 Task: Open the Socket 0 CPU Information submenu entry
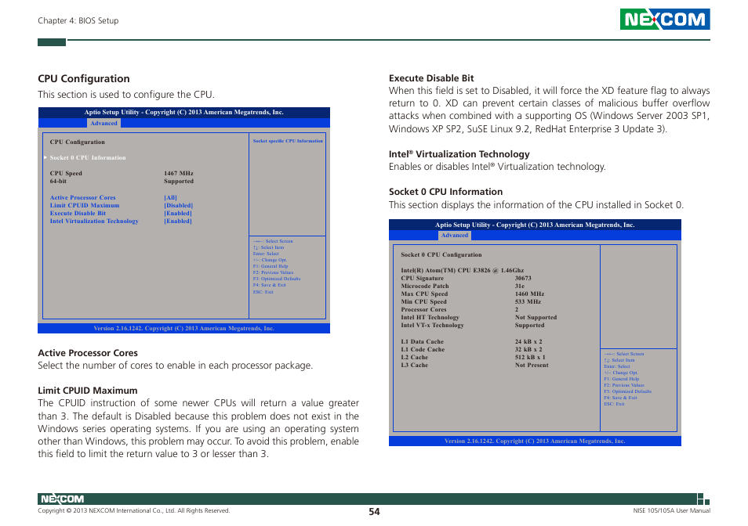coord(88,157)
